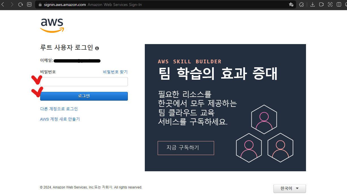Click the video recording toolbar icon
347x195 pixels.
(321, 5)
